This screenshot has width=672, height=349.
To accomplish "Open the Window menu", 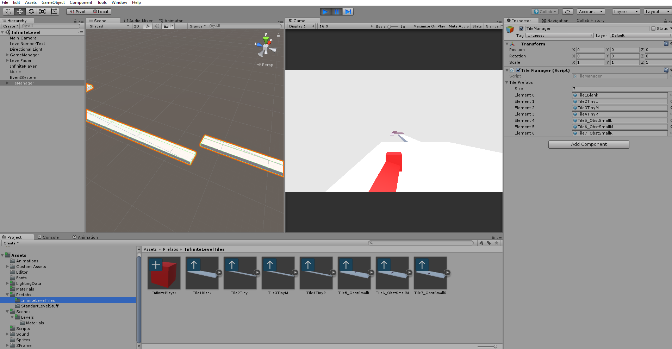I will [x=119, y=2].
